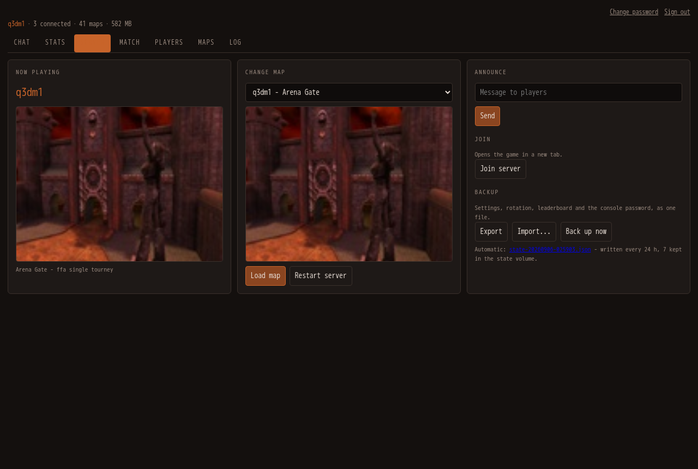Click the JOIN section heading
698x469 pixels.
point(483,140)
